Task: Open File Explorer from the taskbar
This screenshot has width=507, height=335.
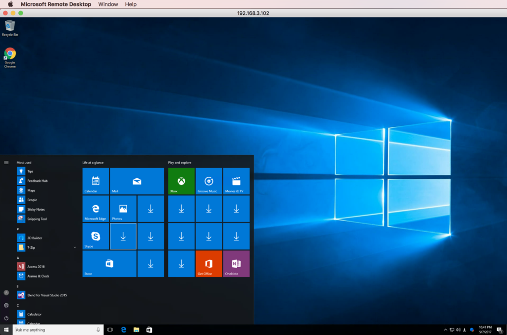Action: point(136,330)
